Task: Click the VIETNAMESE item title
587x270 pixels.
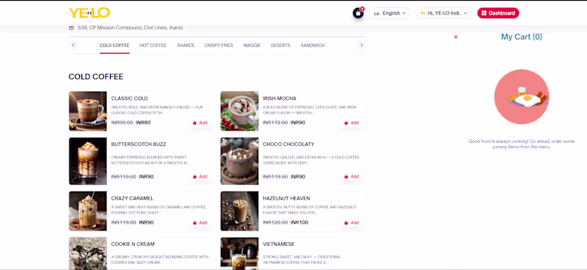Action: click(279, 244)
